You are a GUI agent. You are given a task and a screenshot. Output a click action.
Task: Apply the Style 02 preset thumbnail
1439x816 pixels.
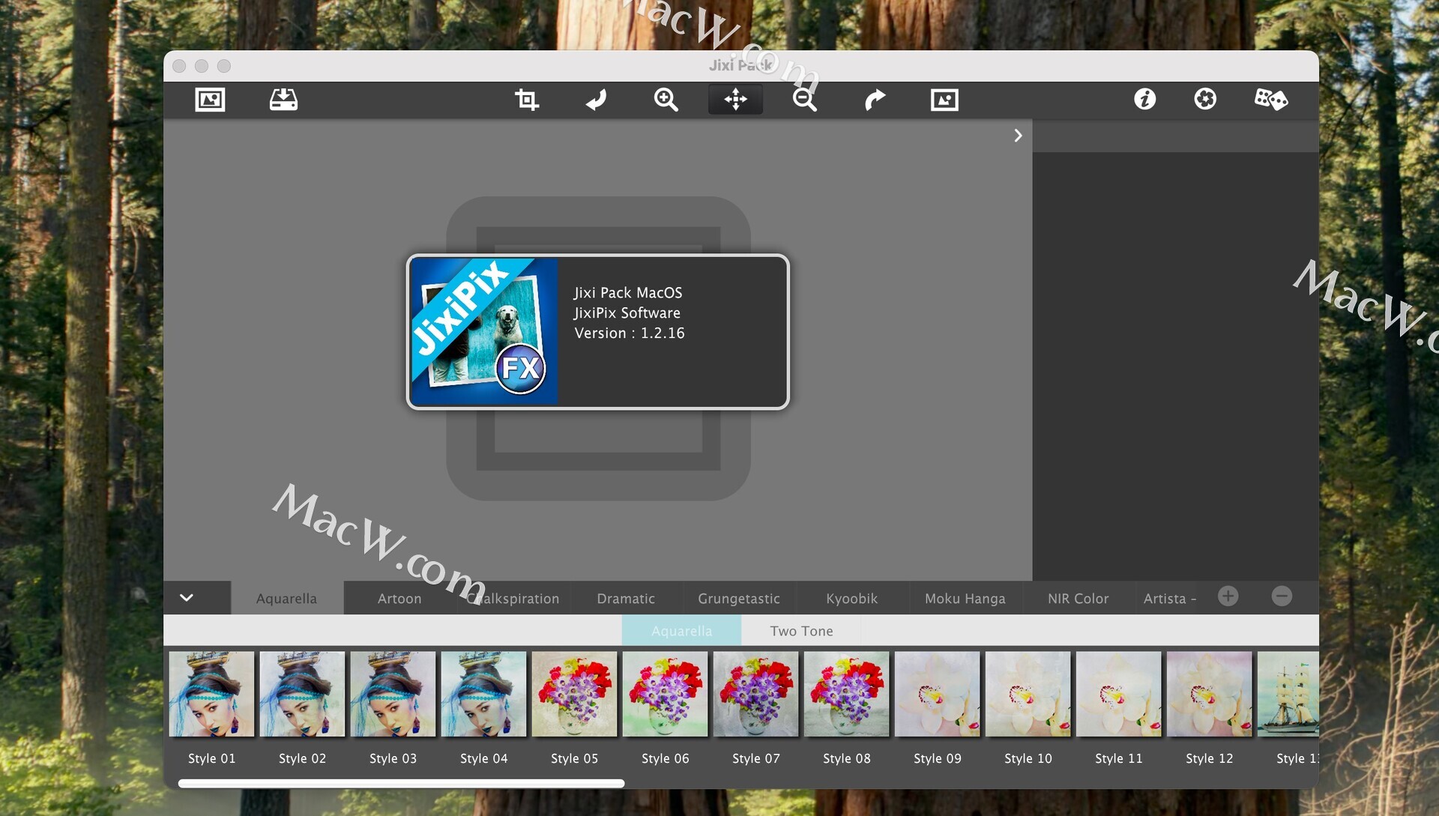[x=302, y=694]
